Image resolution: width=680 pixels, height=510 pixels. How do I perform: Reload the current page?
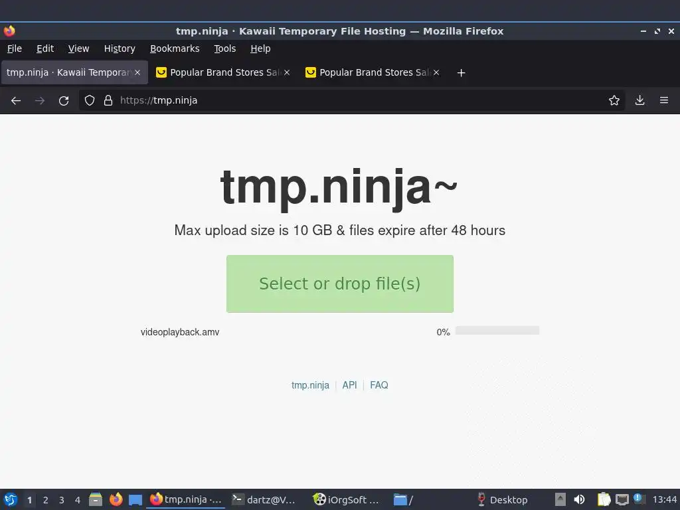pyautogui.click(x=64, y=101)
